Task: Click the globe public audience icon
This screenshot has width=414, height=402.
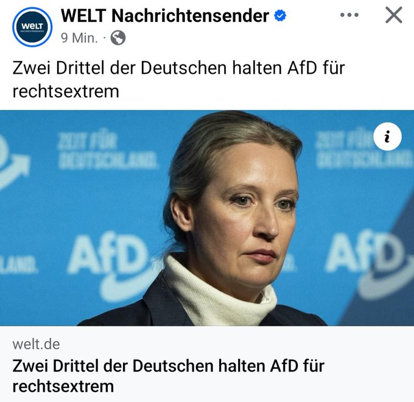Action: click(118, 38)
